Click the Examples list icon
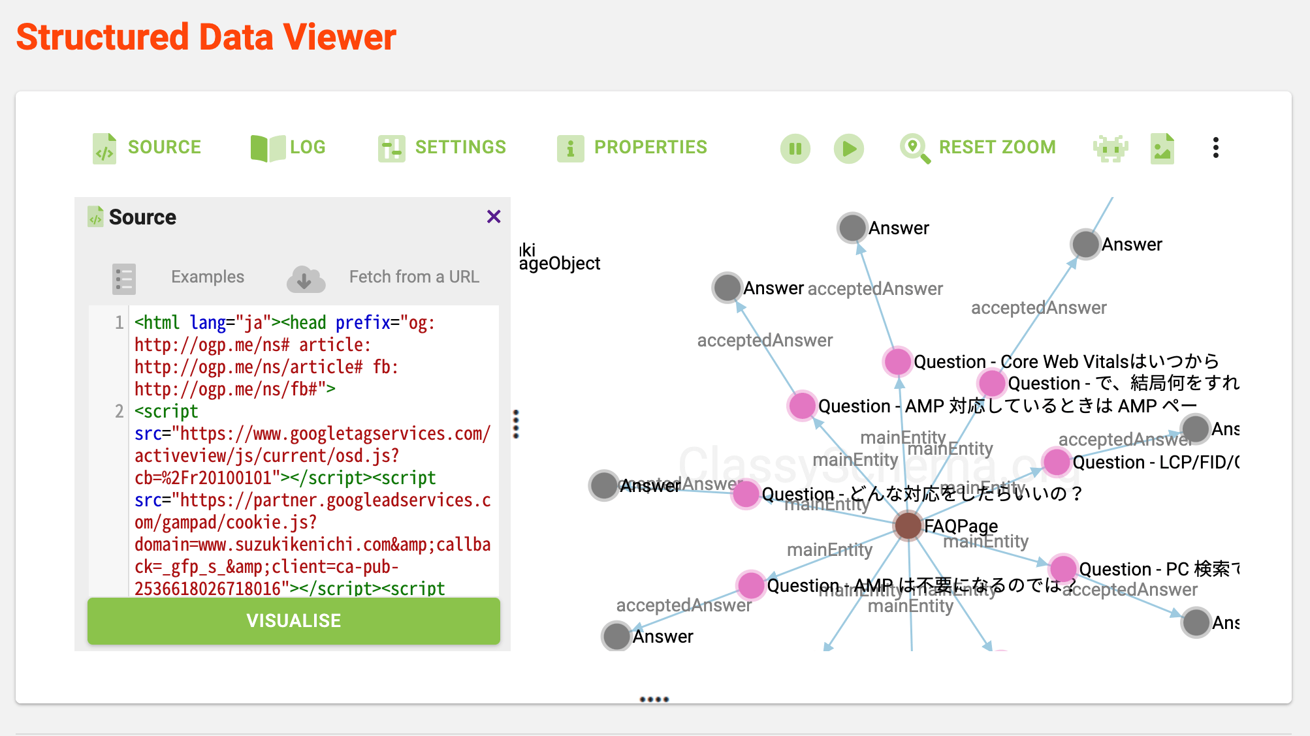The width and height of the screenshot is (1310, 736). click(124, 279)
